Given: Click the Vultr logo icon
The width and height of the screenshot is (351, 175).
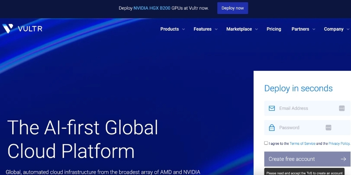Looking at the screenshot, I should pyautogui.click(x=8, y=29).
